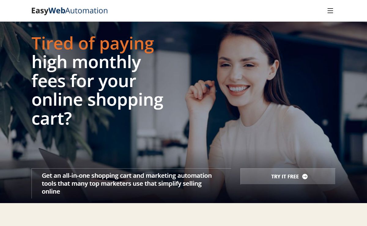Click the "Automation" part of the logo
The image size is (367, 226).
[x=86, y=11]
